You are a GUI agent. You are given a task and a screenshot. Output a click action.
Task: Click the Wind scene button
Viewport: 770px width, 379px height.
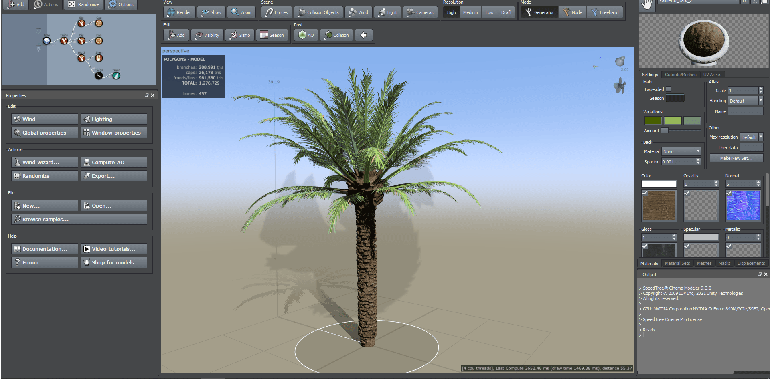(359, 12)
